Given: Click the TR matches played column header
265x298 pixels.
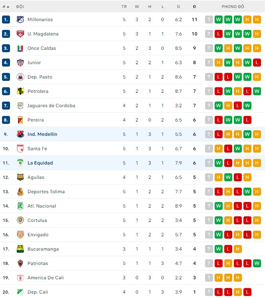Looking at the screenshot, I should pos(124,7).
